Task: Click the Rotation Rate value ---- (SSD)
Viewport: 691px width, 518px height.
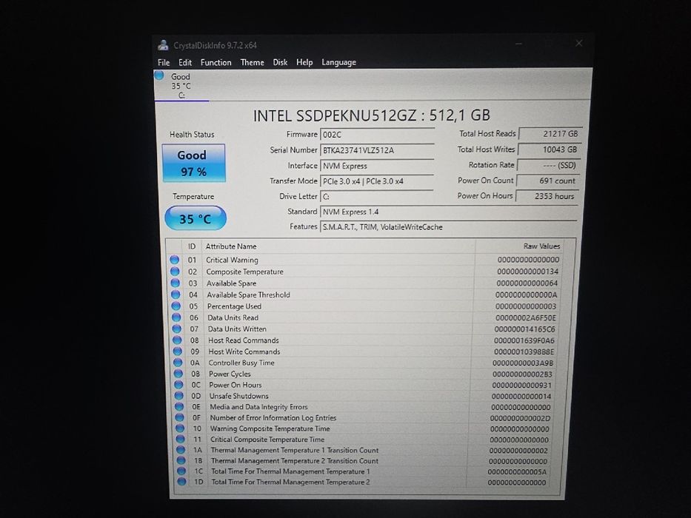Action: click(548, 165)
